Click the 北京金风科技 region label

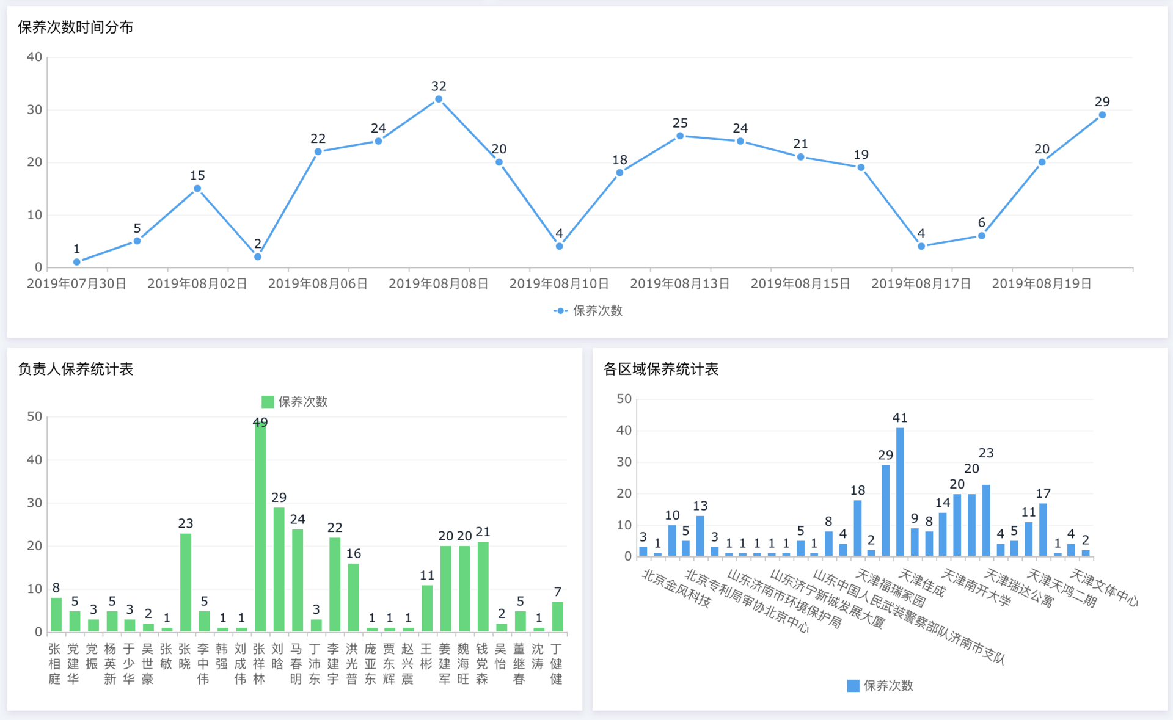click(677, 588)
